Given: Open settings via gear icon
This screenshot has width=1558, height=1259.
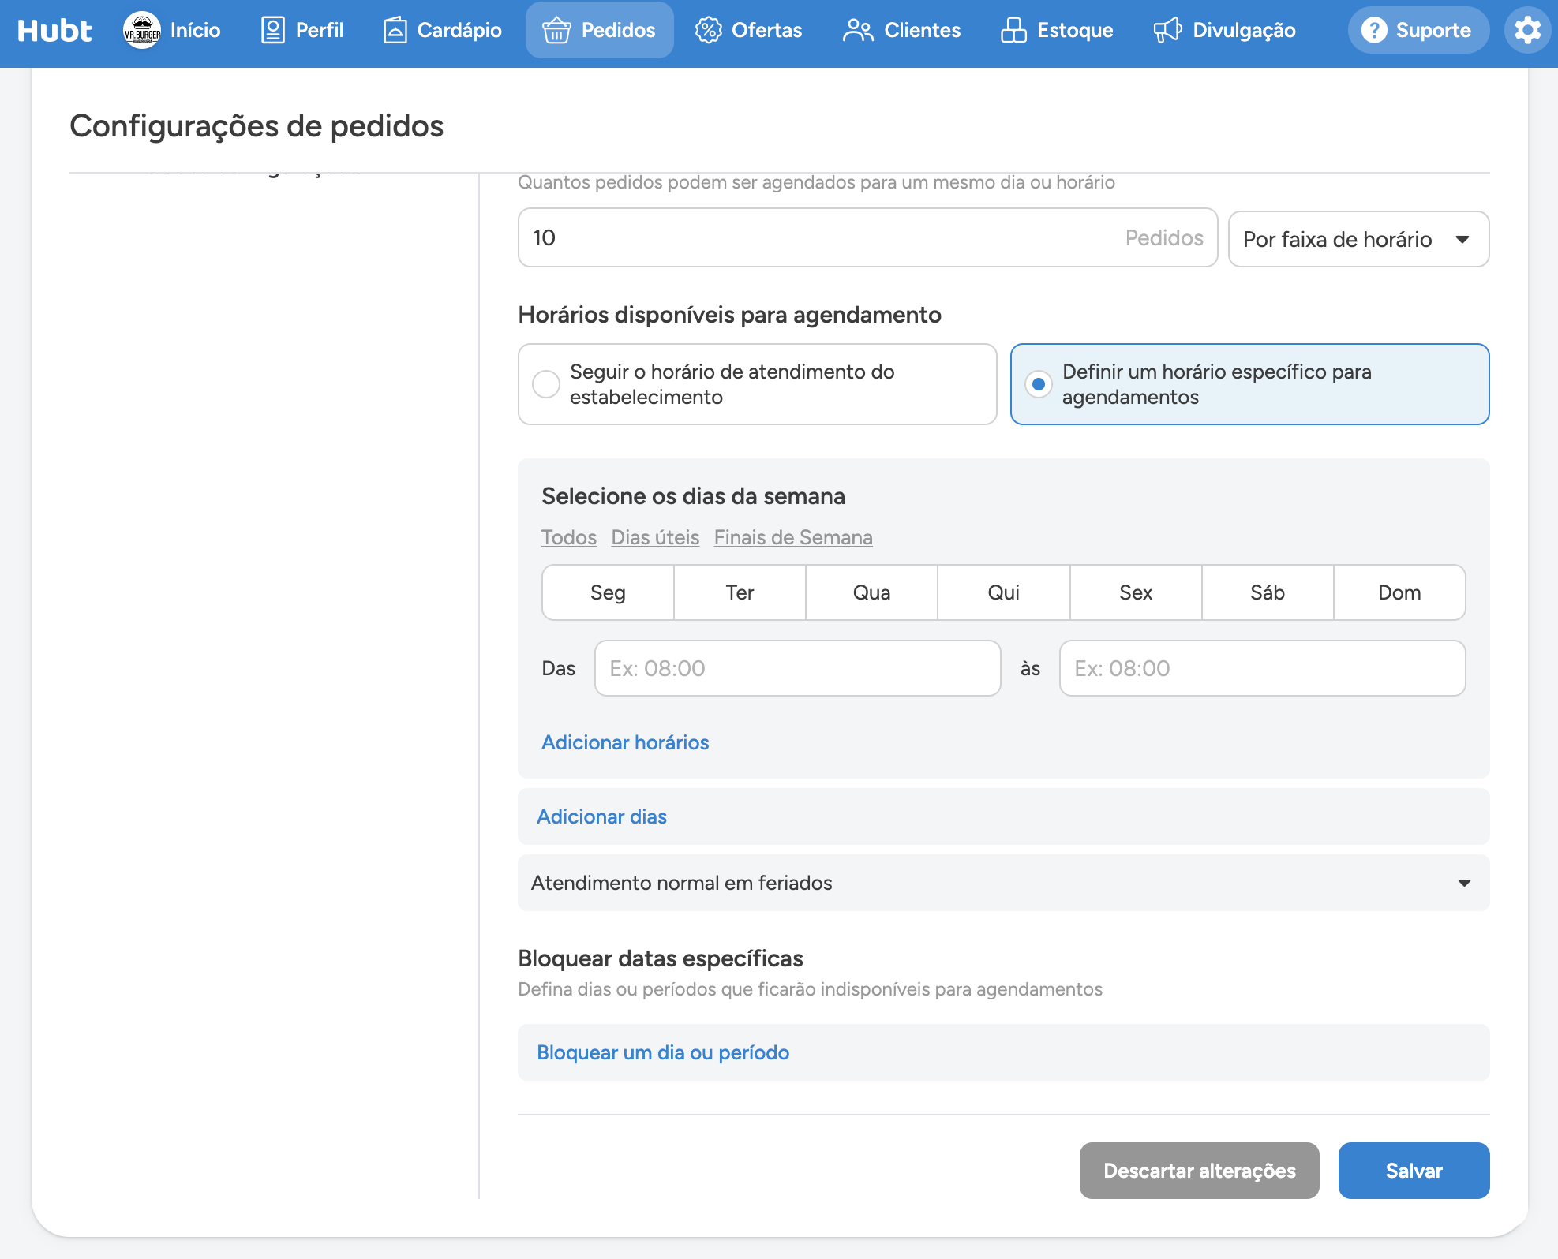Looking at the screenshot, I should coord(1528,30).
